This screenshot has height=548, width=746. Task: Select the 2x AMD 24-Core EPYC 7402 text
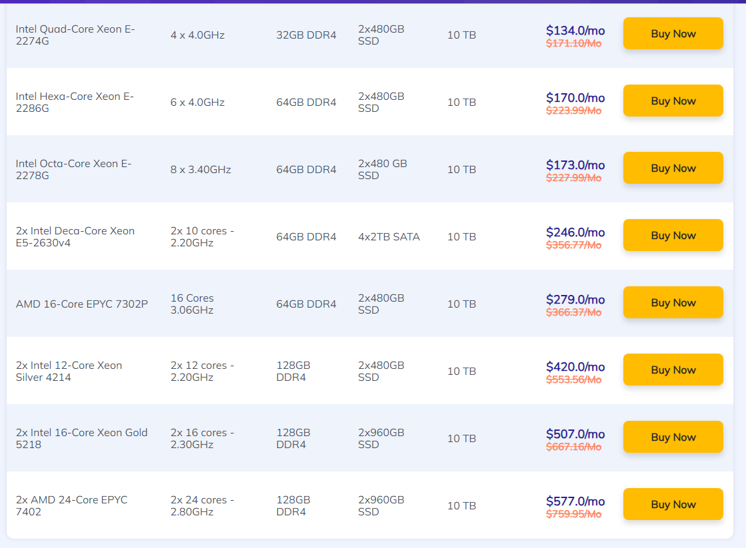(71, 505)
